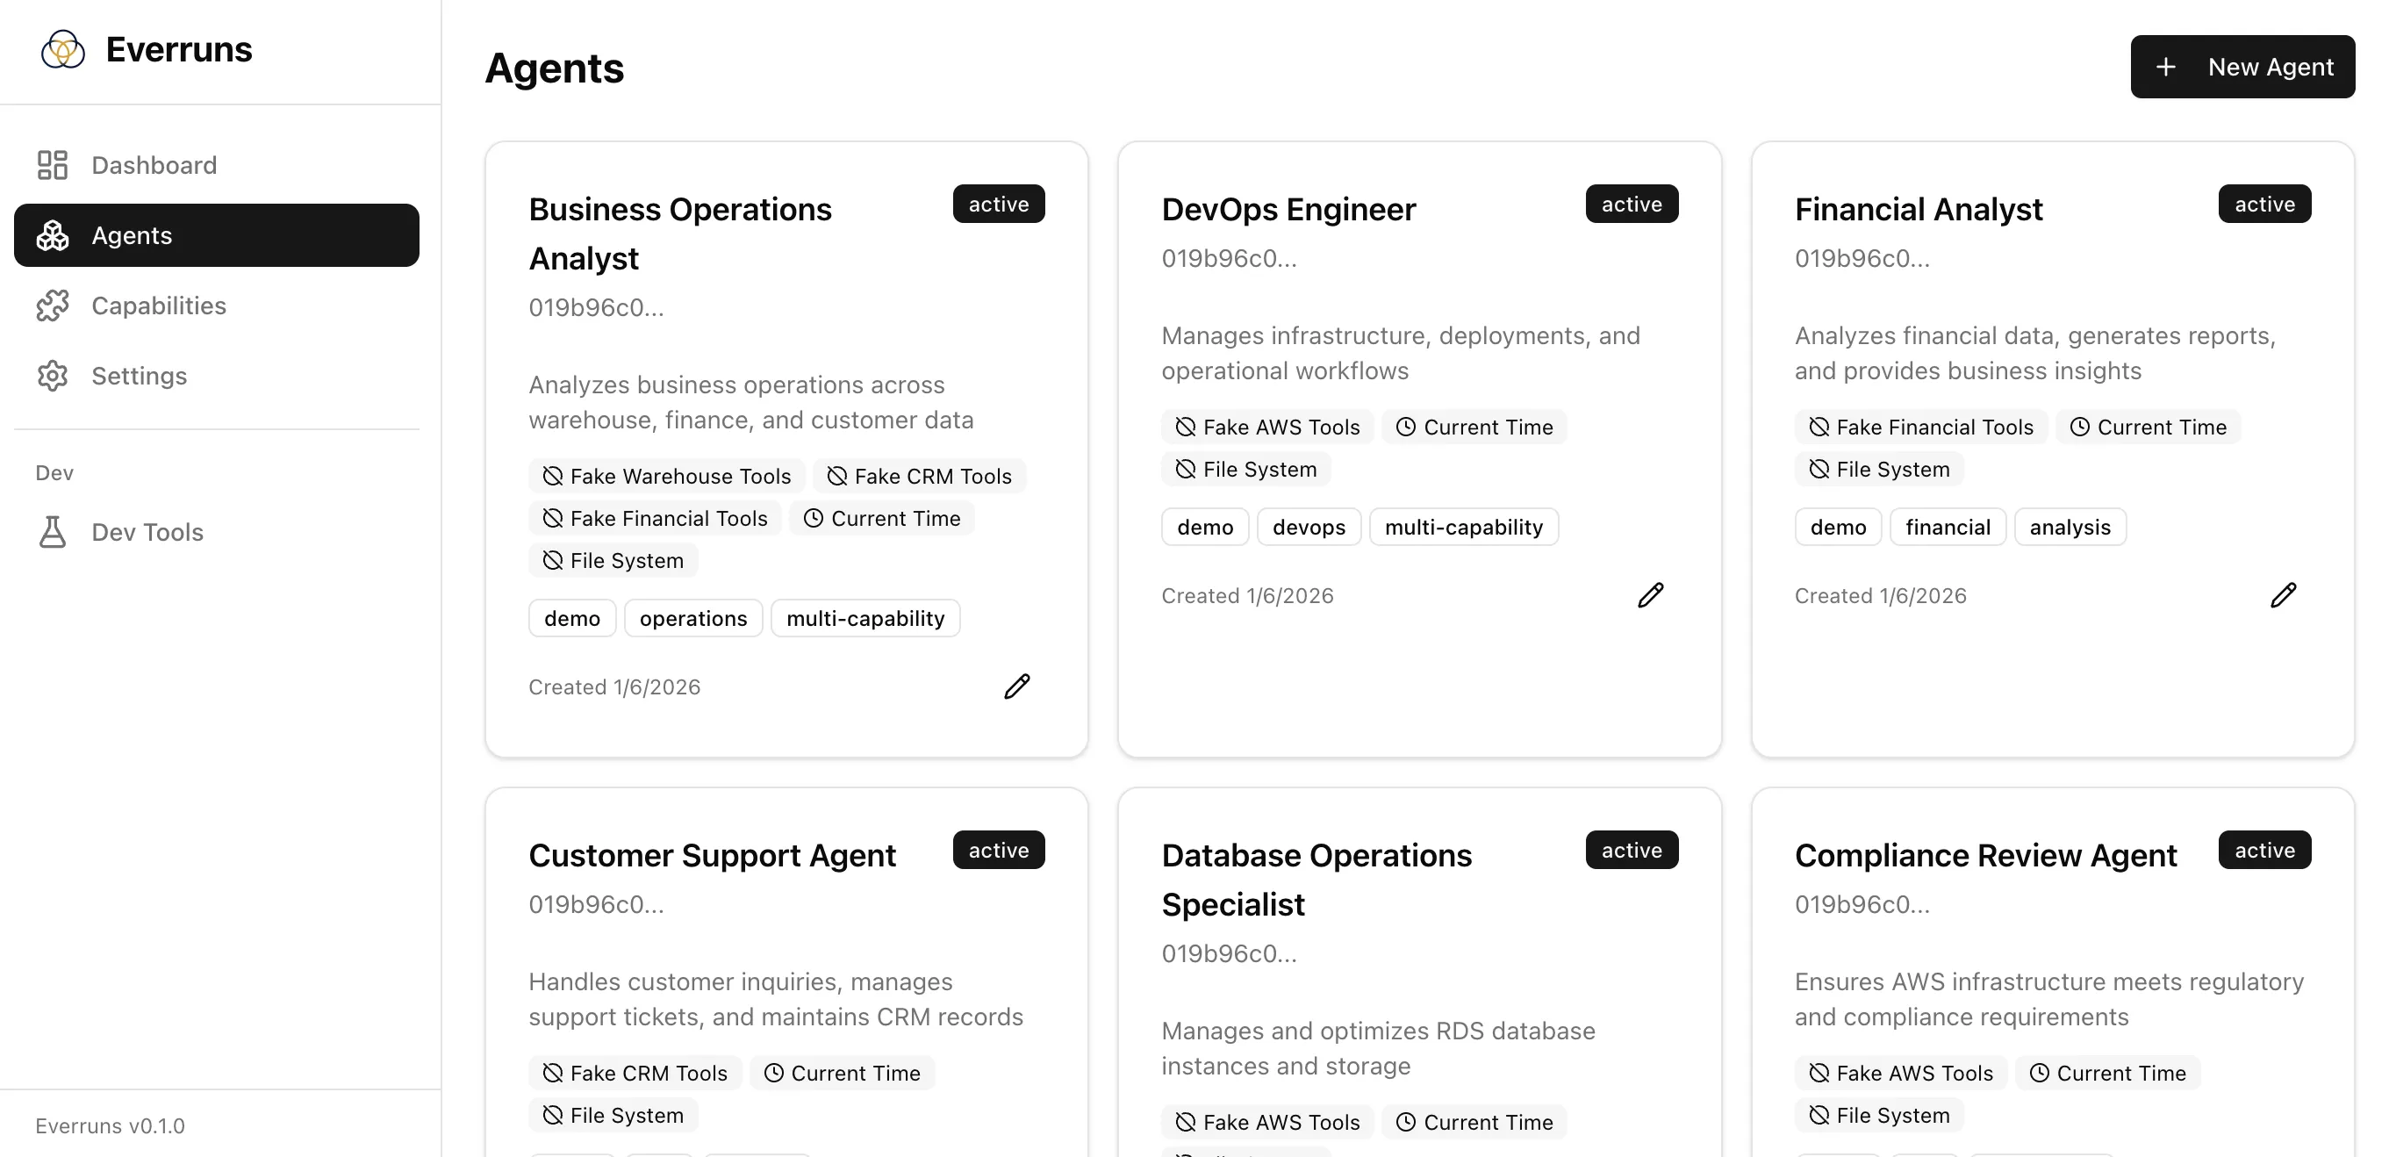
Task: Expand the Database Operations Specialist agent ID
Action: [x=1228, y=952]
